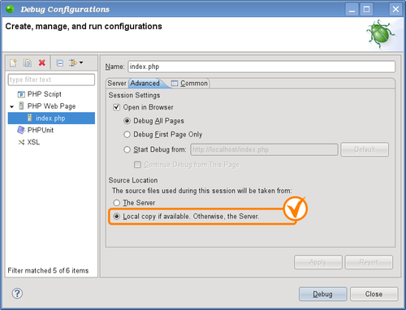Click the Close button
406x310 pixels.
(374, 294)
